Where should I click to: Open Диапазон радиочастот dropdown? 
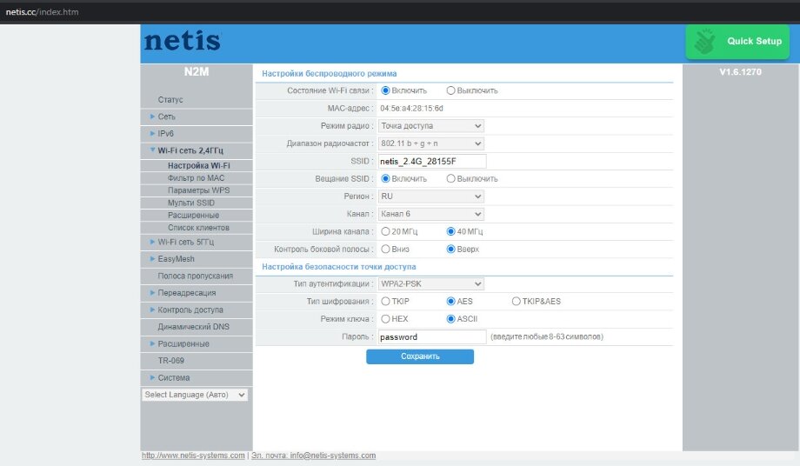(431, 143)
